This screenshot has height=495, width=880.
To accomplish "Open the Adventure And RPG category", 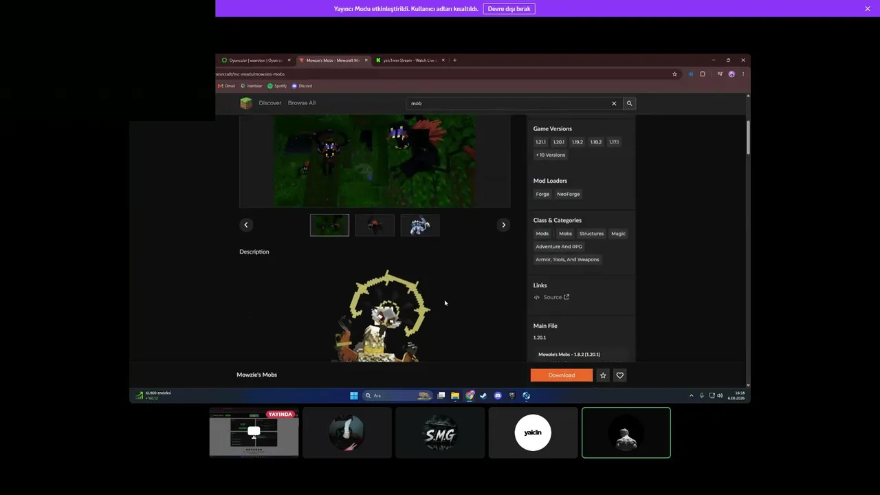I will coord(559,246).
